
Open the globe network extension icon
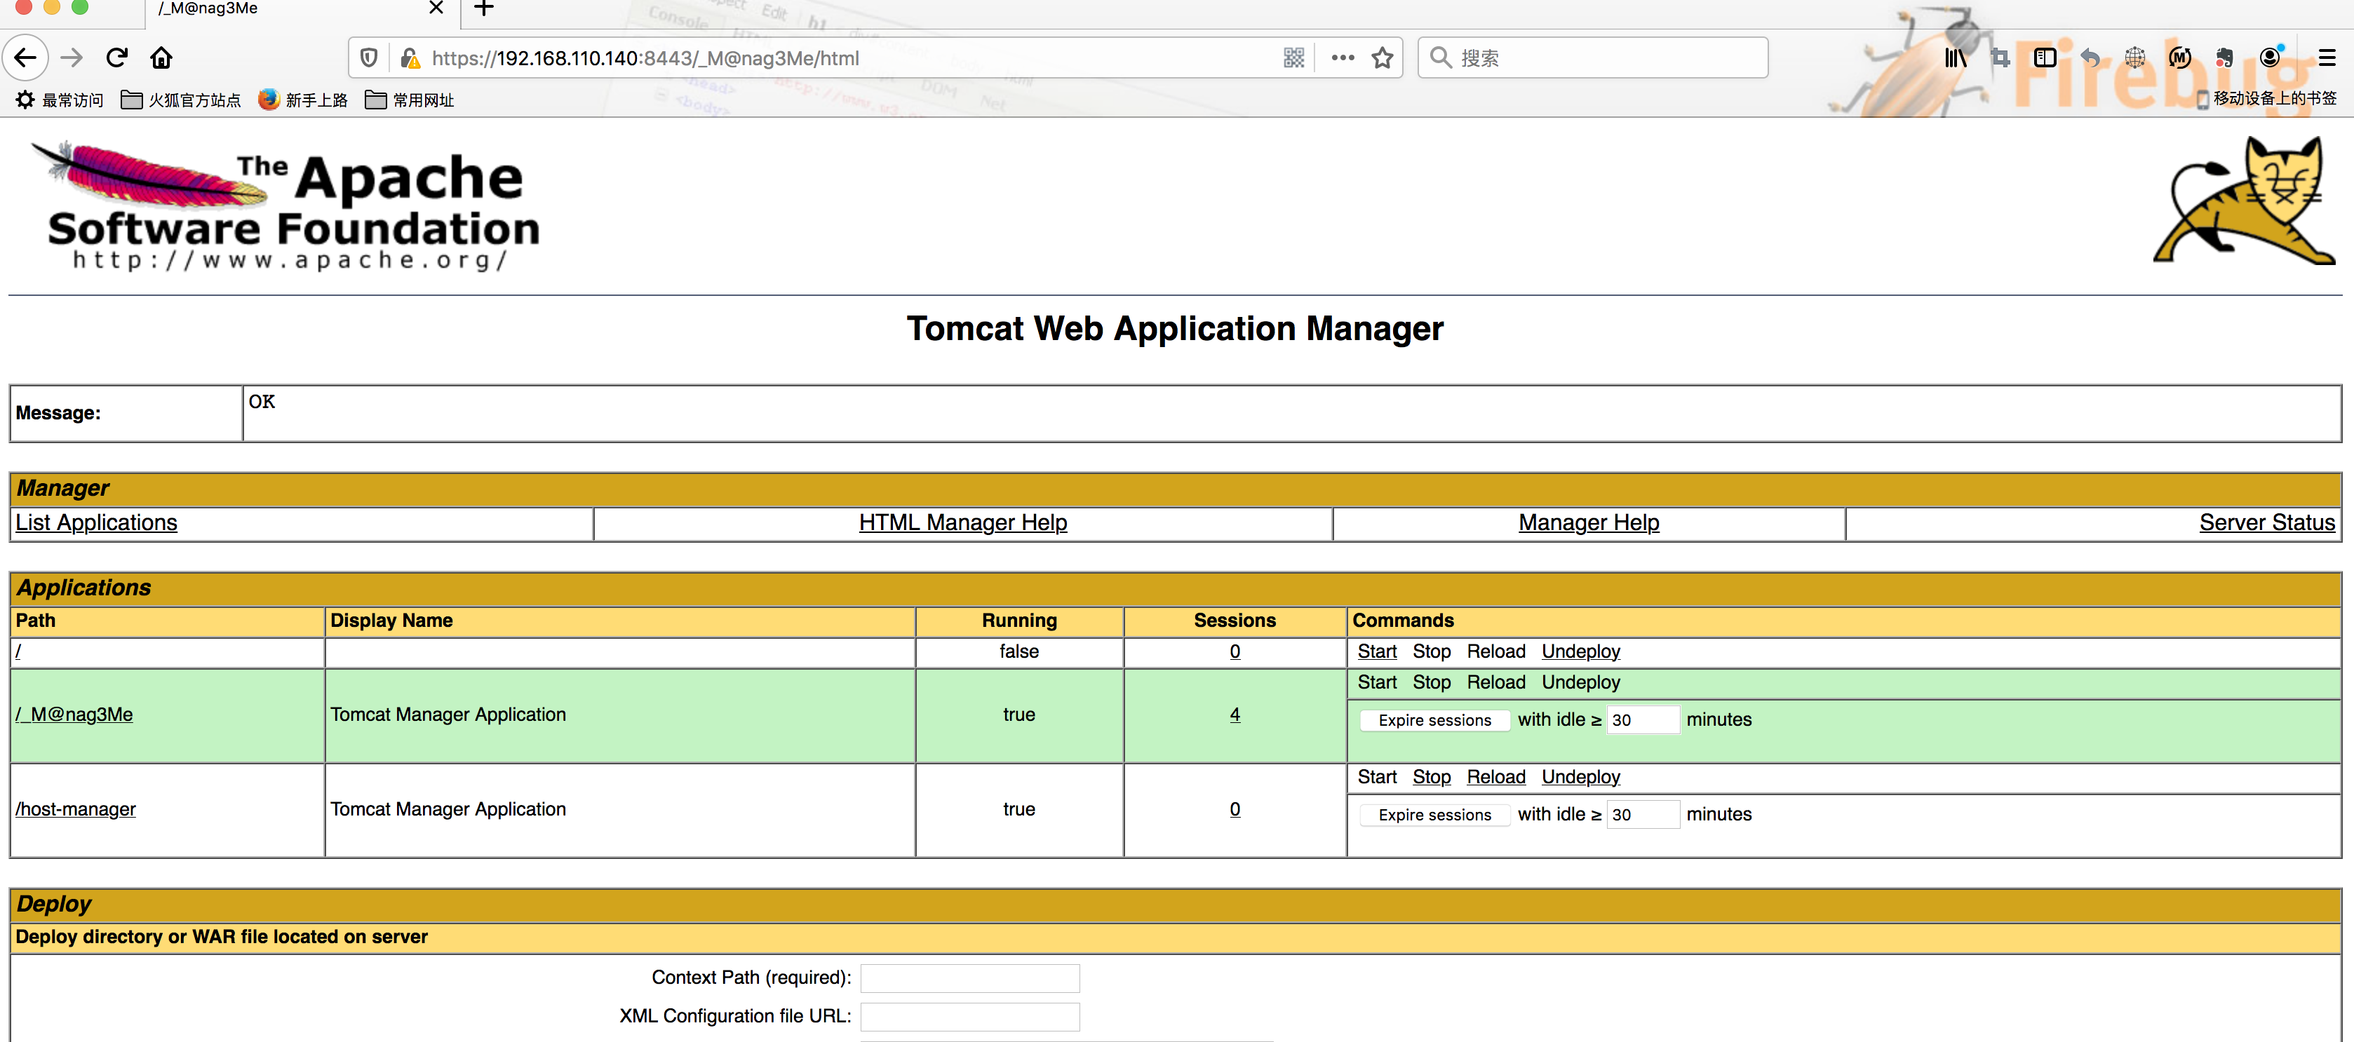[2134, 58]
